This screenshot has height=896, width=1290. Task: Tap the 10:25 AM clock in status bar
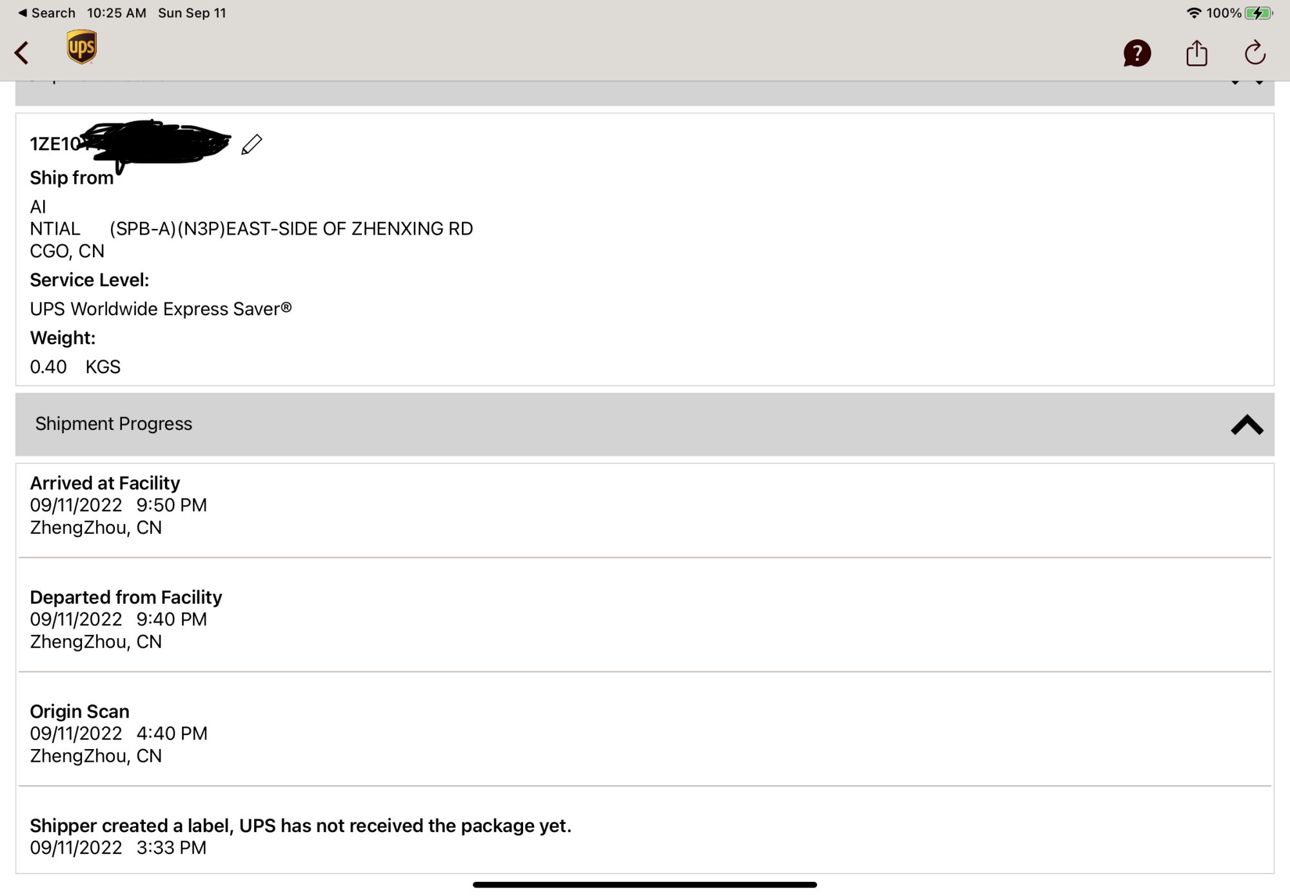(117, 13)
